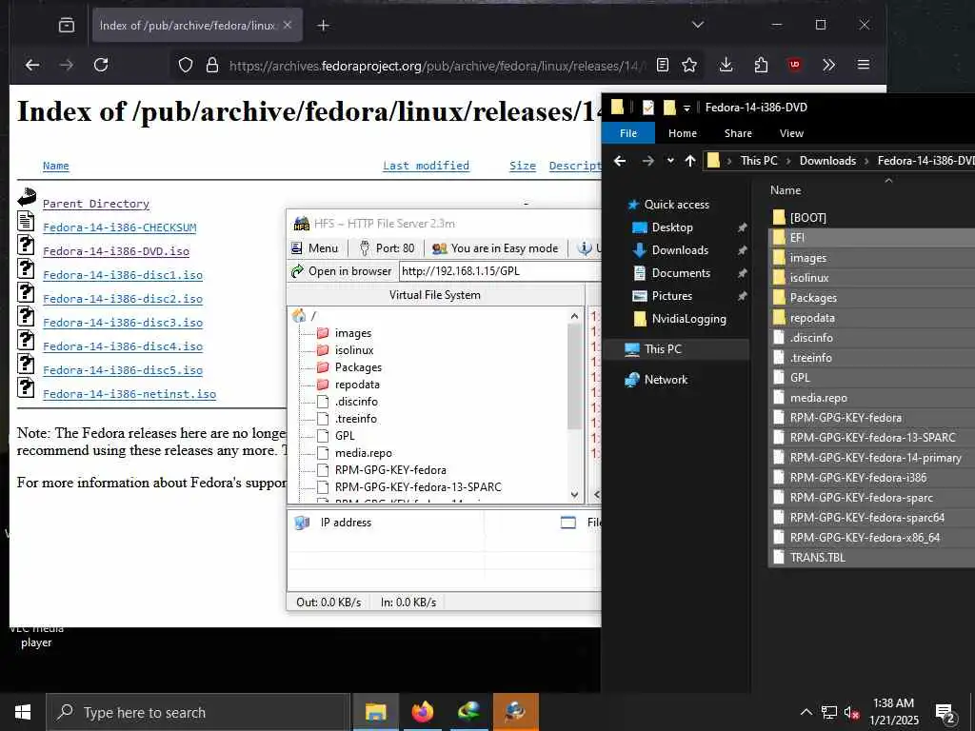Click the Firefox View icon left of tab
This screenshot has width=975, height=731.
(x=67, y=25)
